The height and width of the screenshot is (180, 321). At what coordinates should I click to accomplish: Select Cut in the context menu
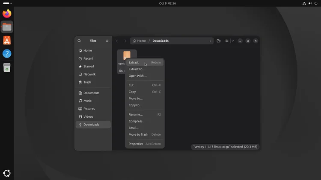(145, 85)
